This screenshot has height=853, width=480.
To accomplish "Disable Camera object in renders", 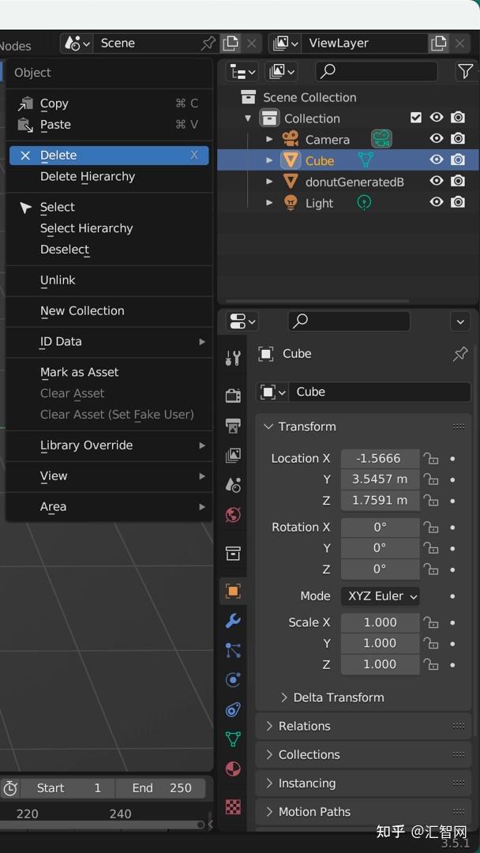I will [458, 139].
